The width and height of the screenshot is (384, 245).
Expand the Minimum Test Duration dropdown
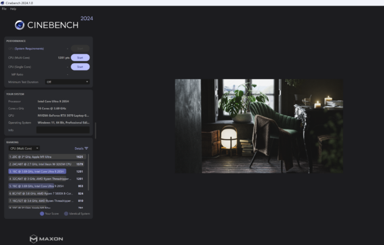click(67, 81)
